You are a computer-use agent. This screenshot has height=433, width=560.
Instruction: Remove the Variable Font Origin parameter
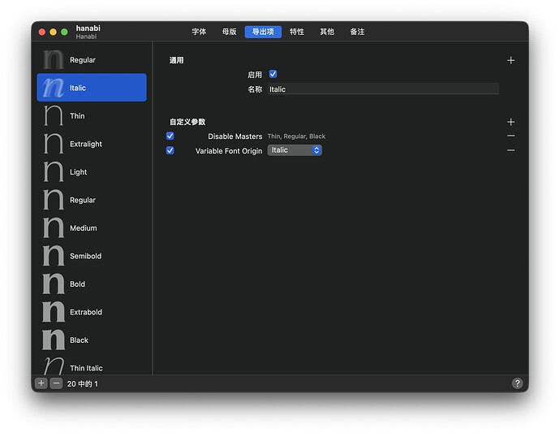click(x=510, y=150)
